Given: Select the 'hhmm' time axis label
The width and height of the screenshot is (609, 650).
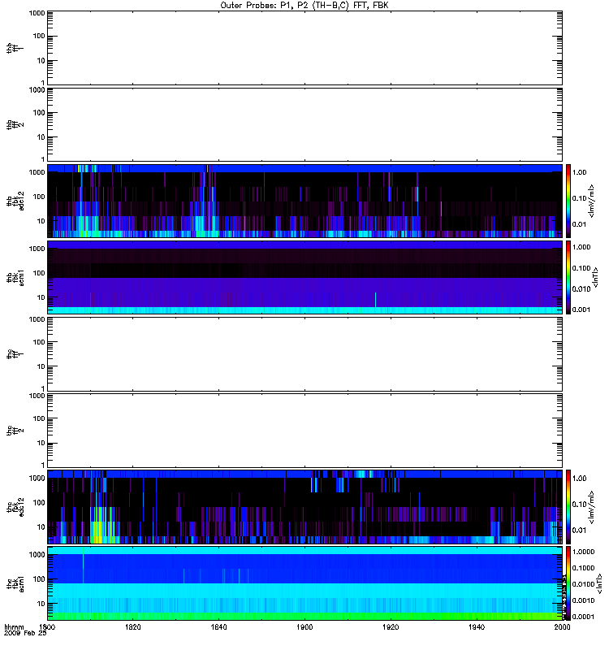Looking at the screenshot, I should click(14, 626).
